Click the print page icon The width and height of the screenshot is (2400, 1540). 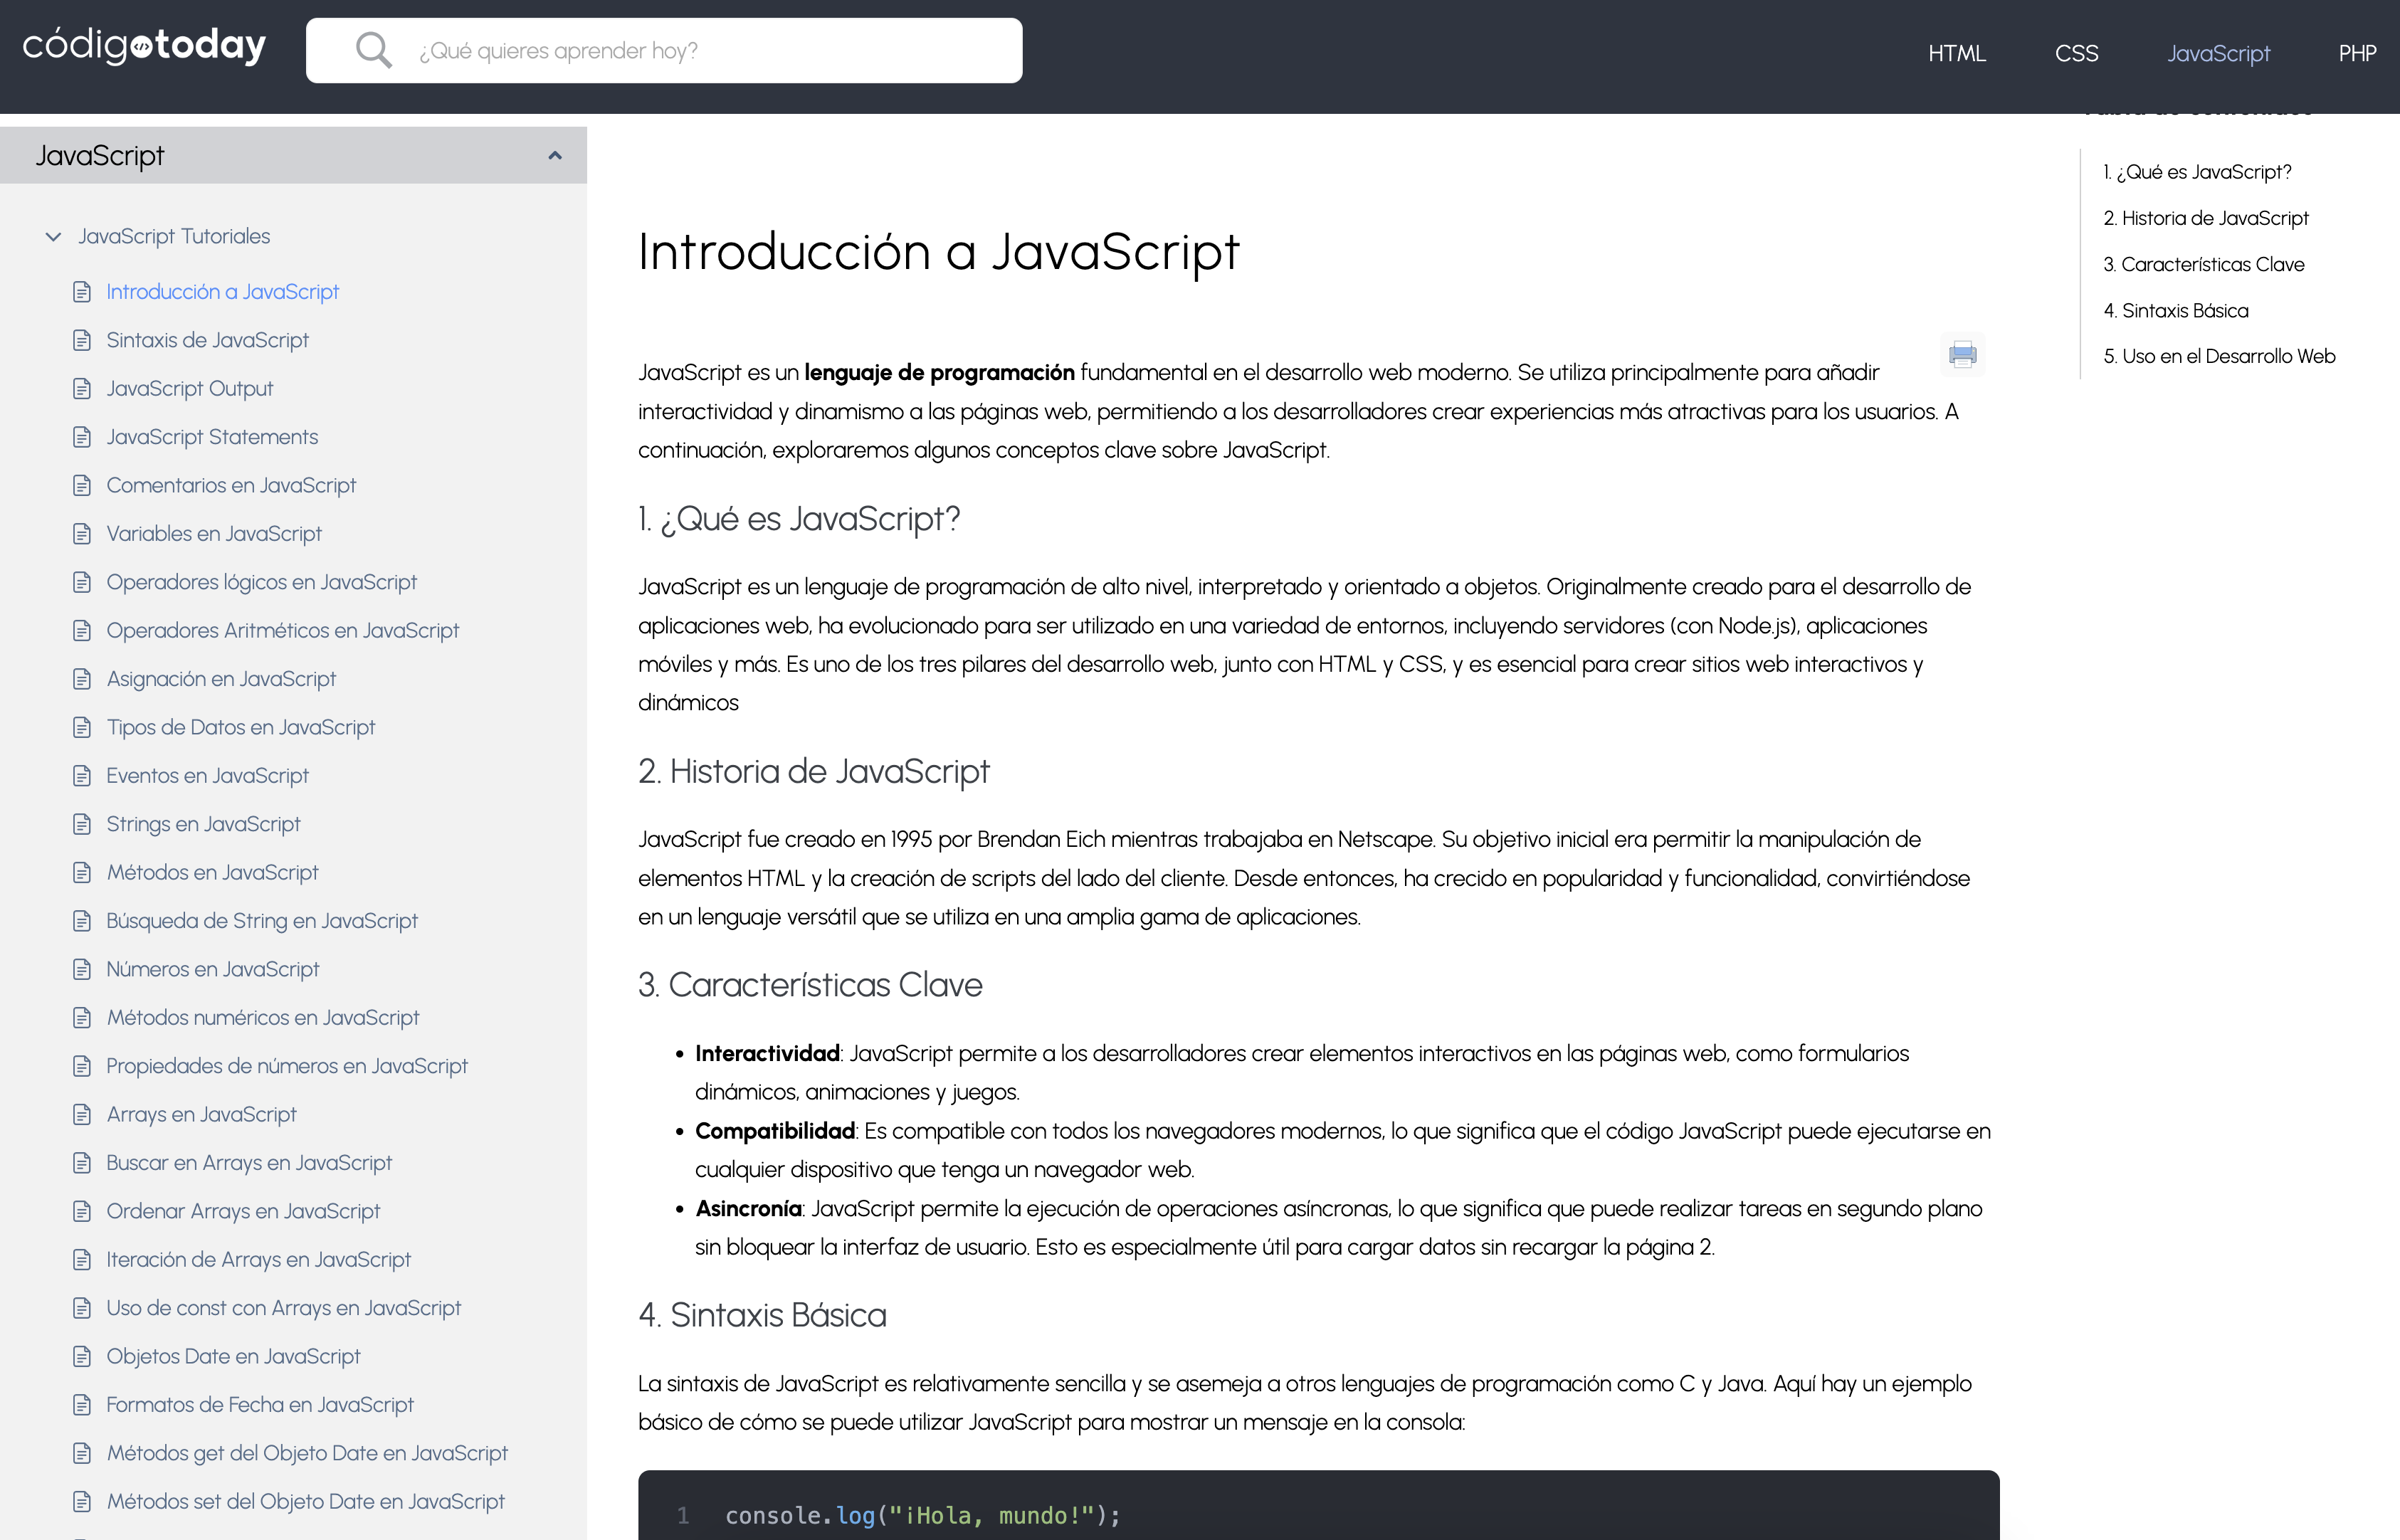pos(1962,354)
